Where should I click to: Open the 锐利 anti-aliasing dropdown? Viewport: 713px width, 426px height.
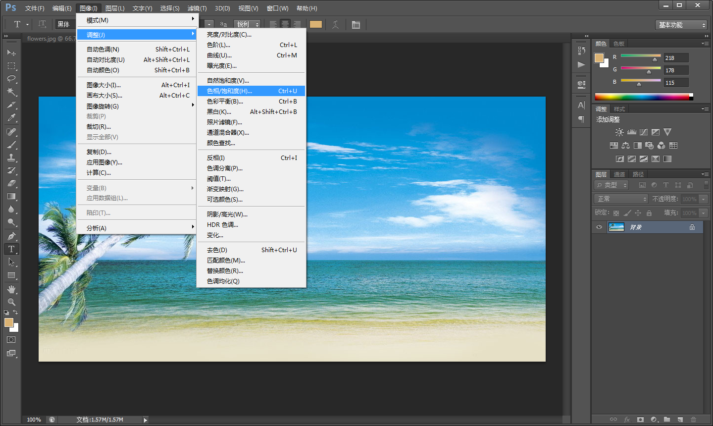pyautogui.click(x=247, y=24)
